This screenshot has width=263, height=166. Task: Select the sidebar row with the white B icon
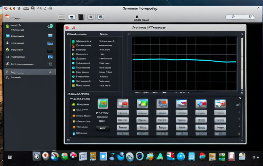click(x=30, y=57)
